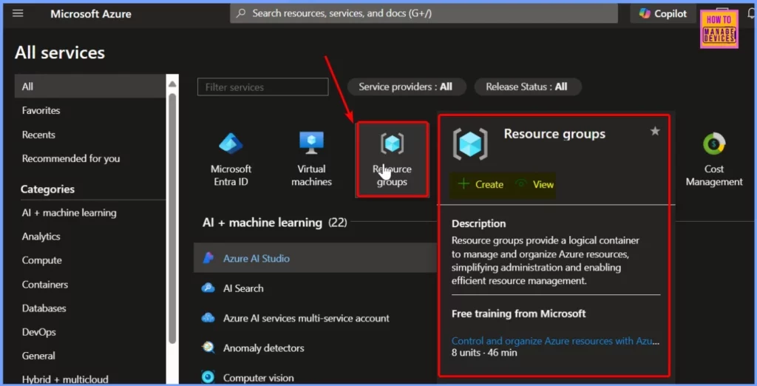Select Analytics category
757x386 pixels.
coord(41,236)
